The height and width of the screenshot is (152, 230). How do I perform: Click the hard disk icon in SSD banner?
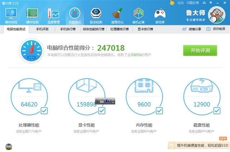171,146
